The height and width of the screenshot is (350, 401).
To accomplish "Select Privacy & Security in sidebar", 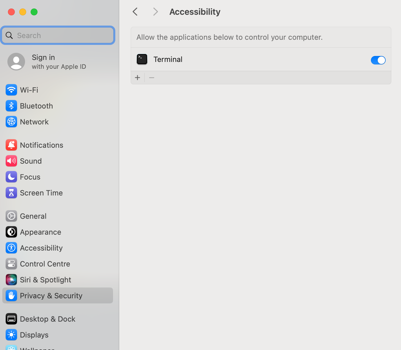I will (x=51, y=296).
